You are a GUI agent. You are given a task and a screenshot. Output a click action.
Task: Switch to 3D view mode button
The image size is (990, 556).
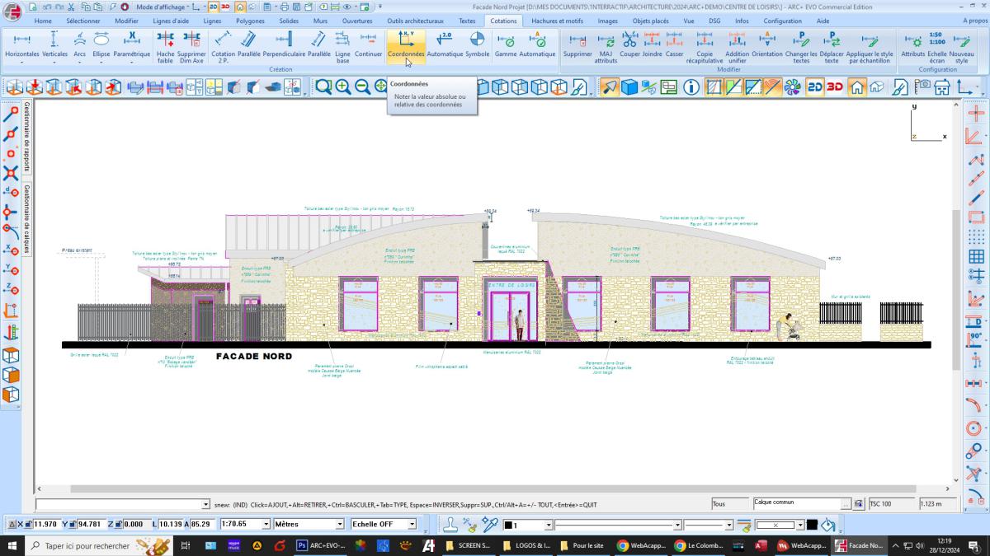[835, 87]
